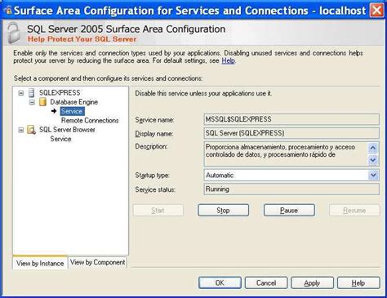
Task: Click the Service name field MSSQL$SQLEXPRESS
Action: pyautogui.click(x=291, y=119)
